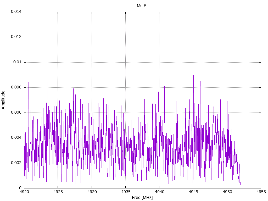The height and width of the screenshot is (201, 268).
Task: Click the 4935 x-axis tick label
Action: pos(126,192)
